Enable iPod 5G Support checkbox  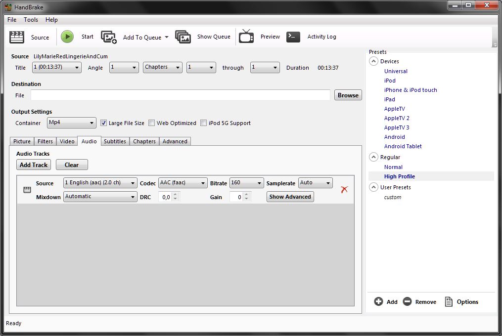(203, 123)
